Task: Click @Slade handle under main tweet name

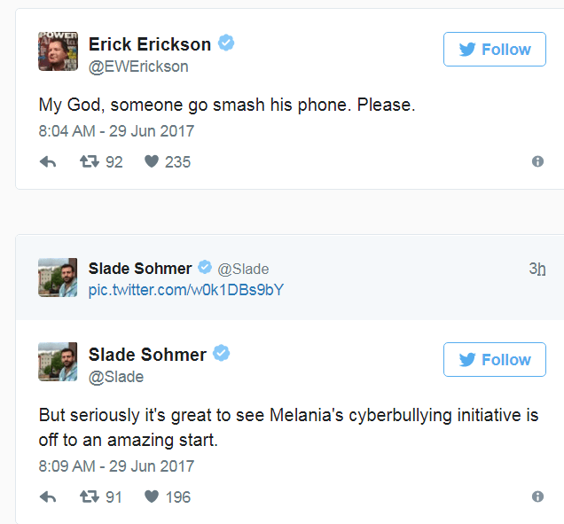Action: point(116,377)
